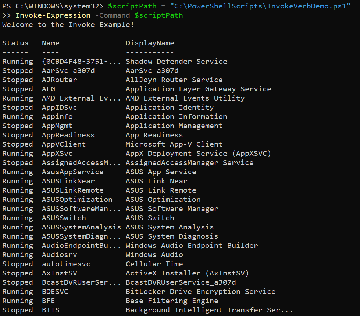Select "Cellular Time" display name
The width and height of the screenshot is (360, 316).
click(x=154, y=264)
